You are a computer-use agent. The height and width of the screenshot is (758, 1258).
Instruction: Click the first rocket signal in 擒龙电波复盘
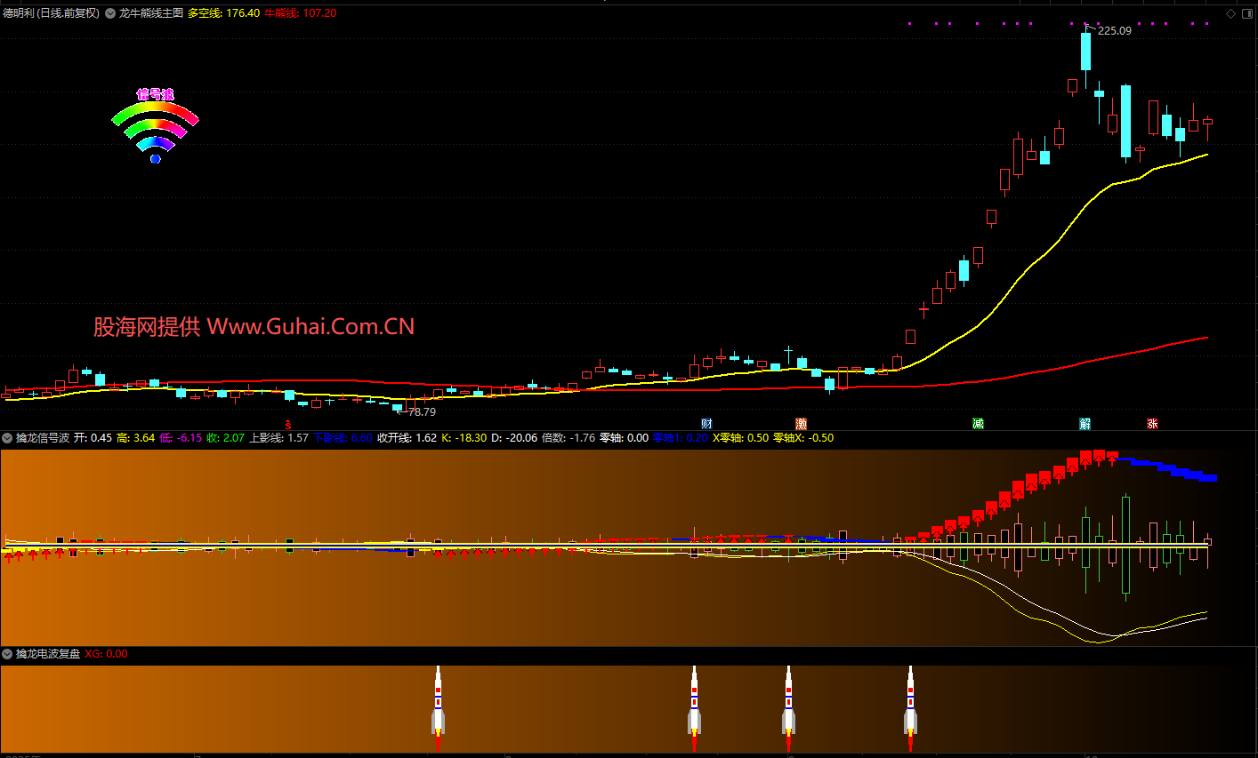[x=438, y=702]
